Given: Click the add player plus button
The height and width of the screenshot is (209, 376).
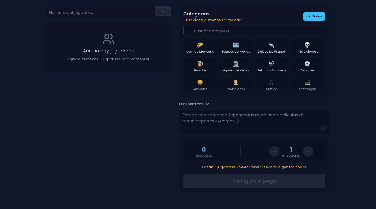Looking at the screenshot, I should tap(163, 11).
